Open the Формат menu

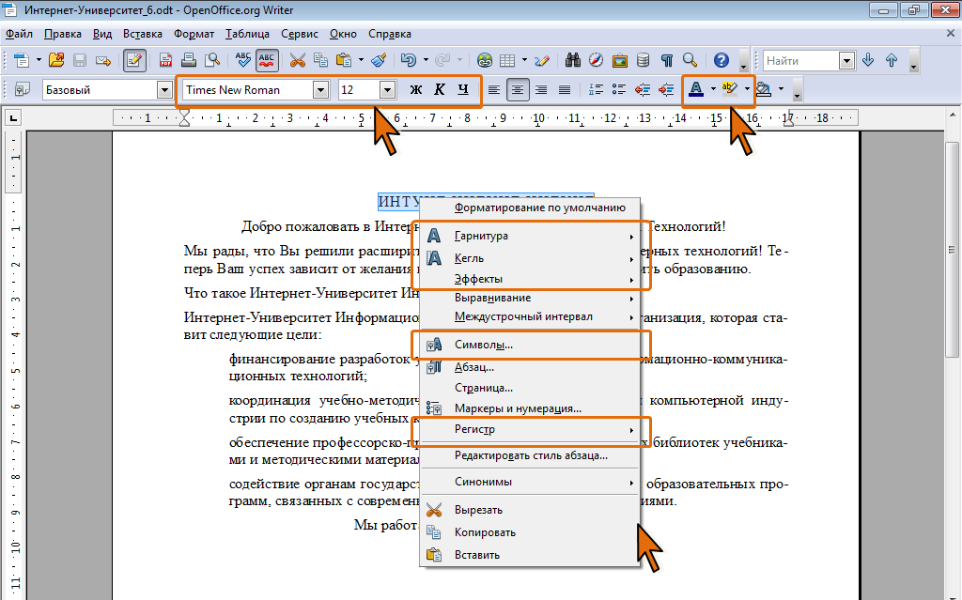(x=194, y=34)
